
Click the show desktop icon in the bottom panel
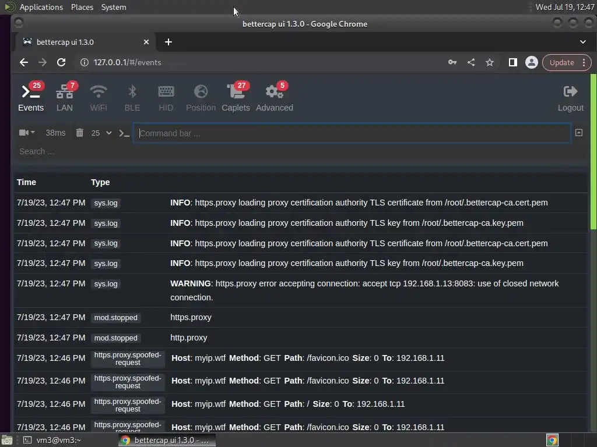tap(7, 440)
